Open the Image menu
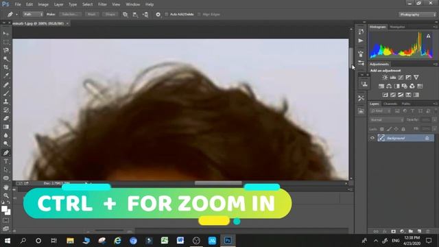439x247 pixels. coord(43,5)
